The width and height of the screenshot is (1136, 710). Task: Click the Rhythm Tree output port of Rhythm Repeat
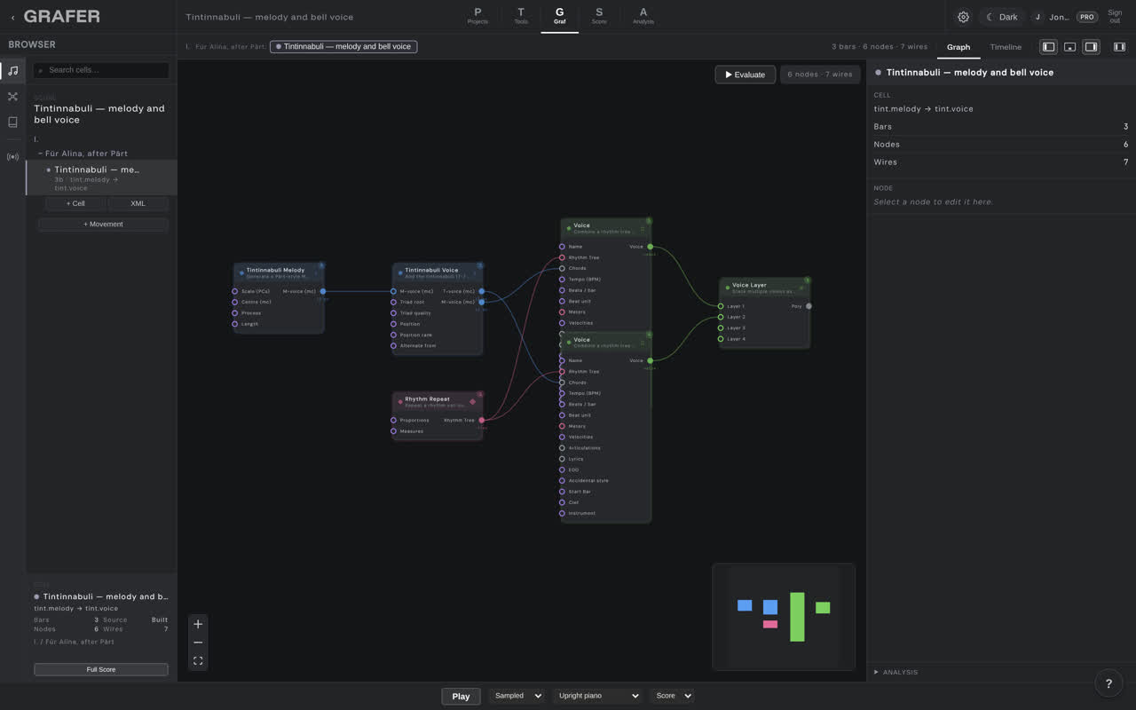pos(482,420)
